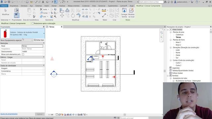Click the Aplicar button in properties
212x119 pixels.
tap(40, 114)
